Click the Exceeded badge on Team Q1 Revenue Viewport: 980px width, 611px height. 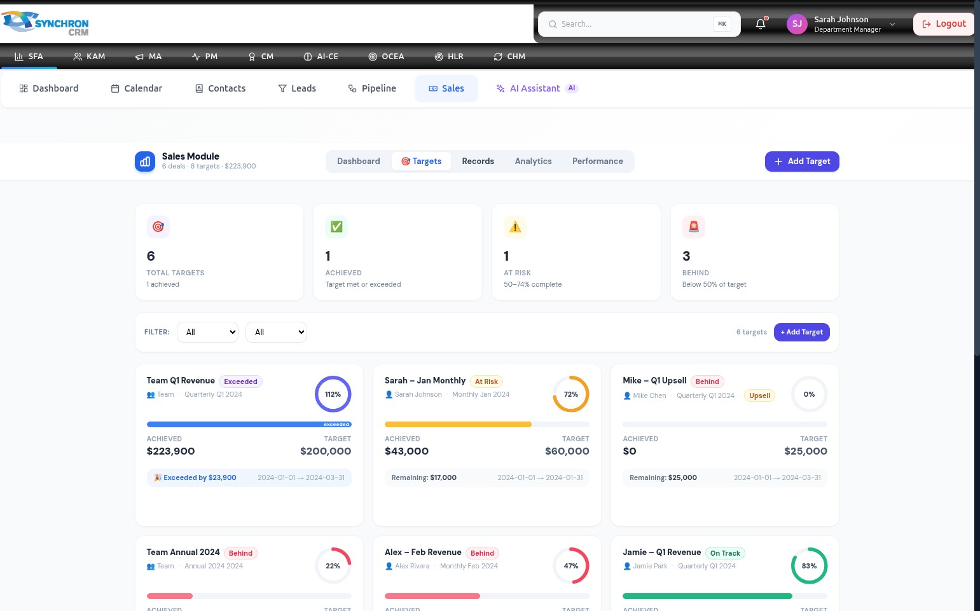pos(241,381)
